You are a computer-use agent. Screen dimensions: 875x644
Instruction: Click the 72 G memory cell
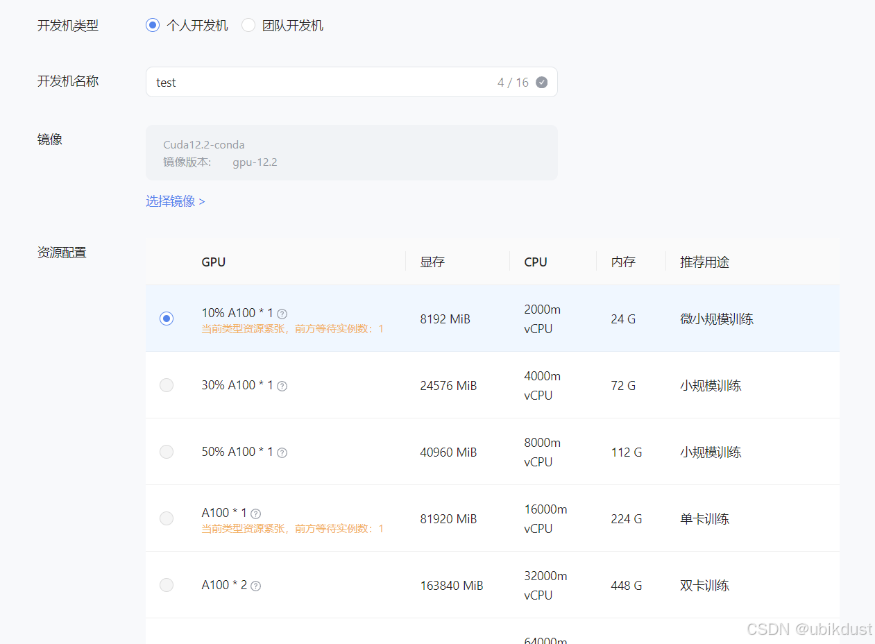click(623, 386)
